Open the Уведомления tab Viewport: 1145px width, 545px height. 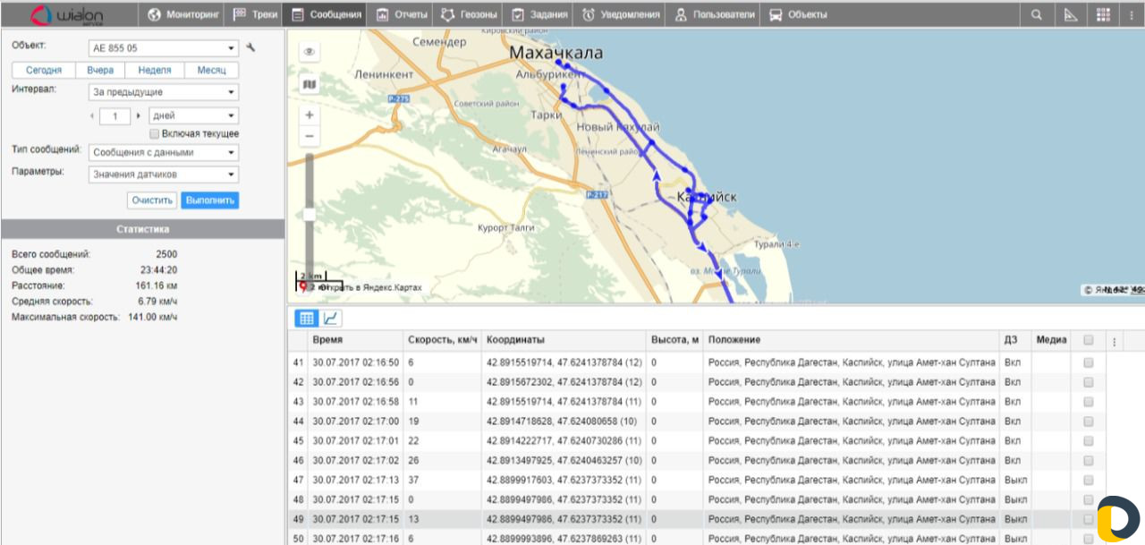621,14
